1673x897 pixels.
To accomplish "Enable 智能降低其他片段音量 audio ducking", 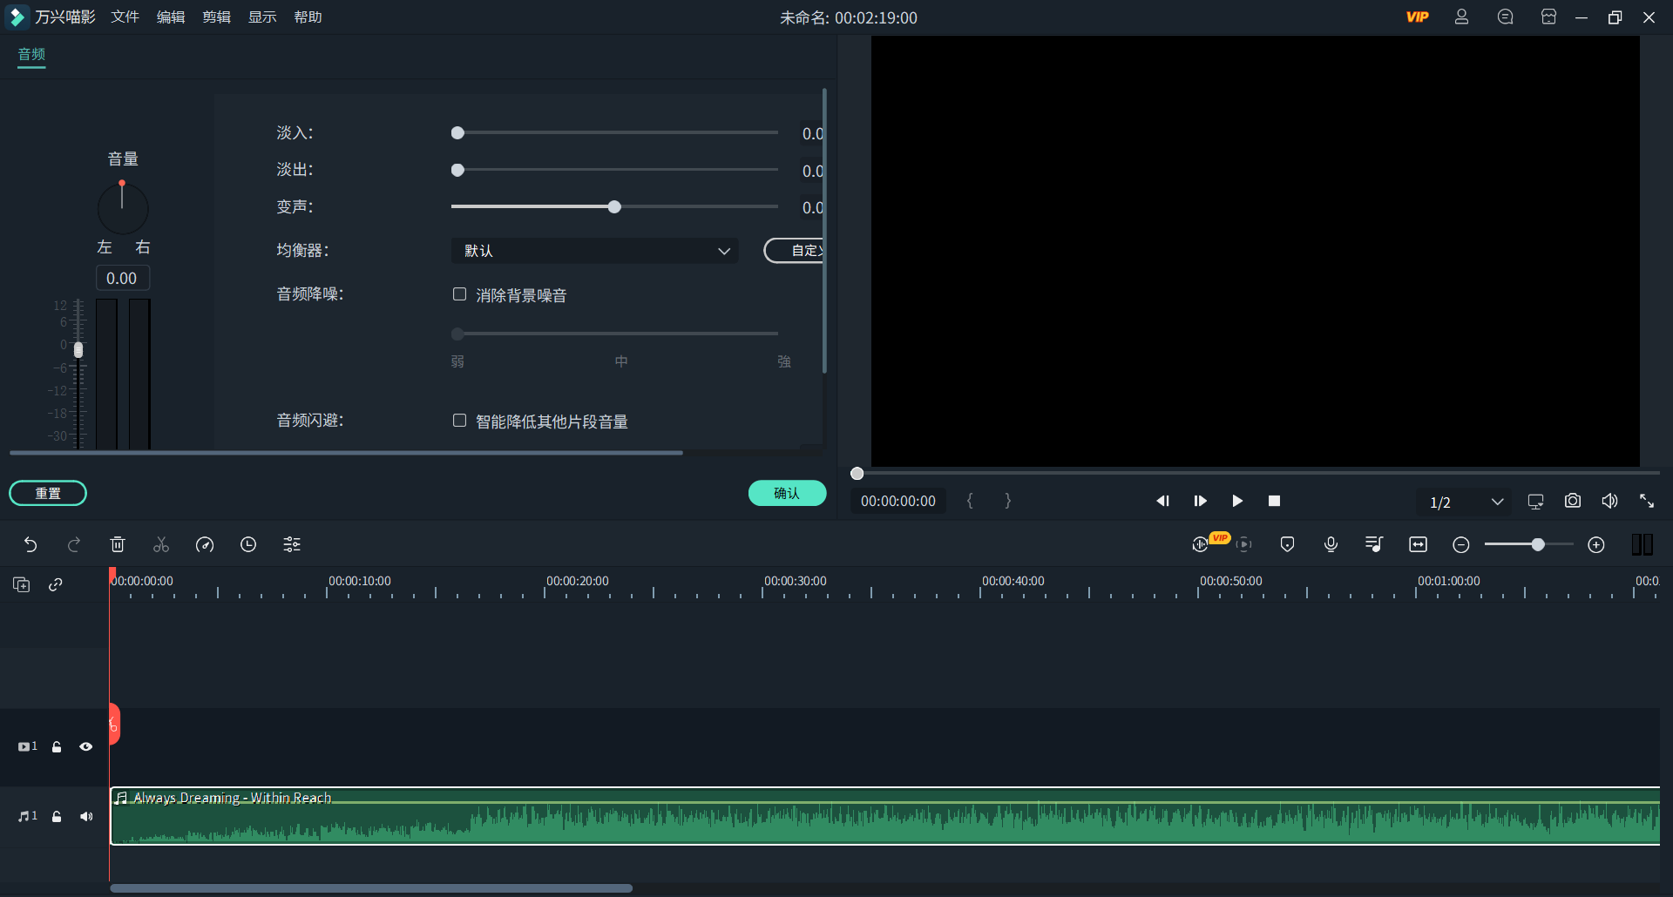I will pyautogui.click(x=459, y=421).
